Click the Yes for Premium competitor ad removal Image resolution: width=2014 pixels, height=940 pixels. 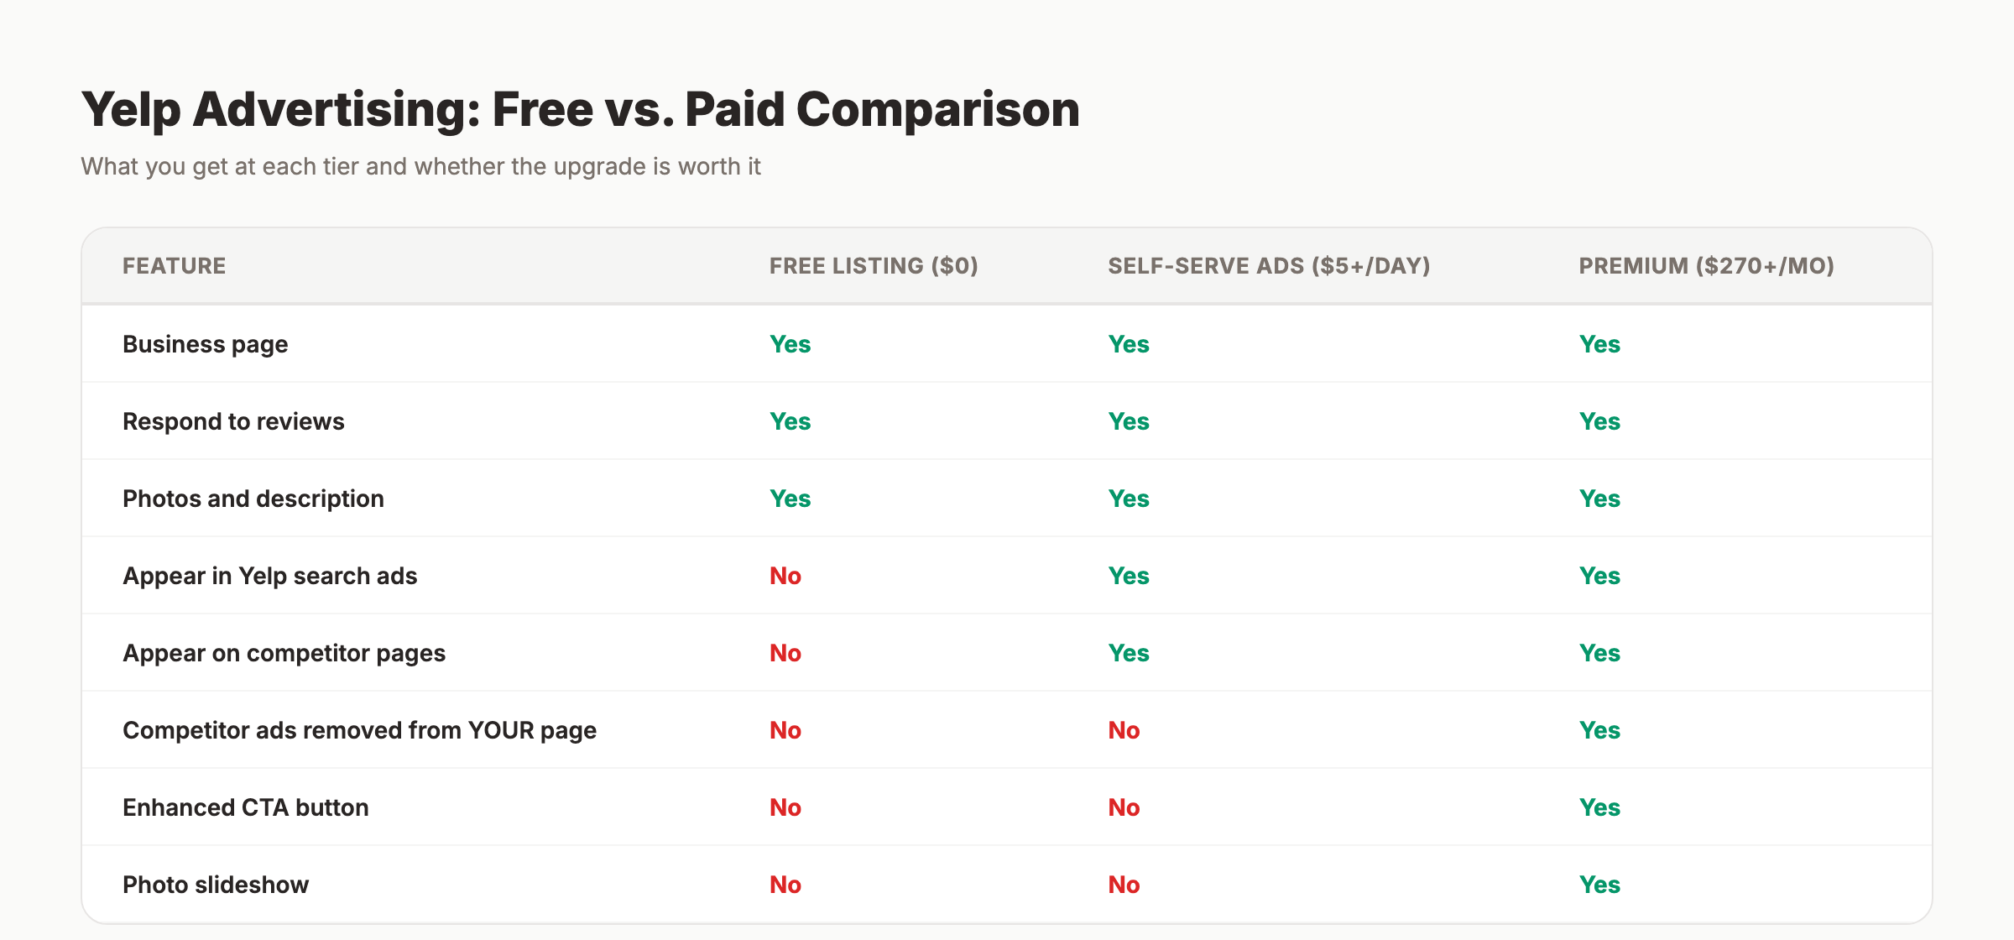(1599, 729)
